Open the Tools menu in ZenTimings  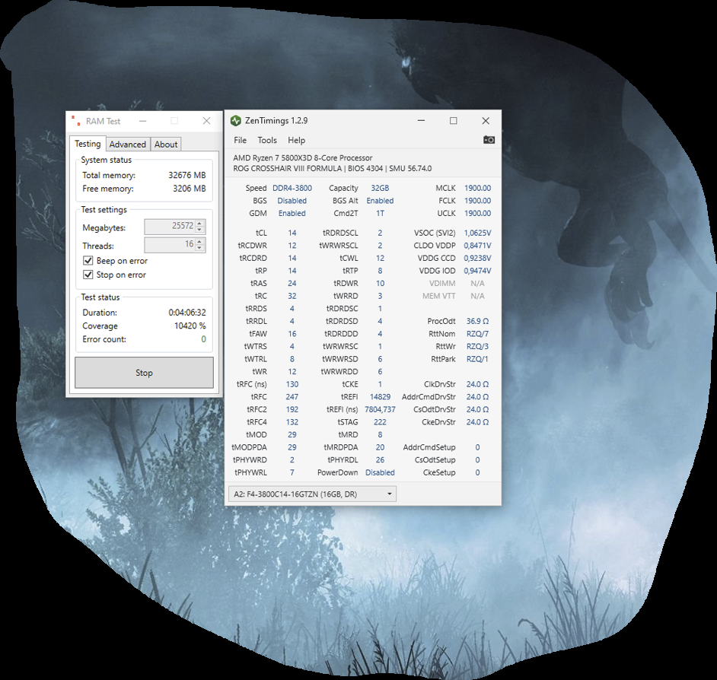click(267, 140)
